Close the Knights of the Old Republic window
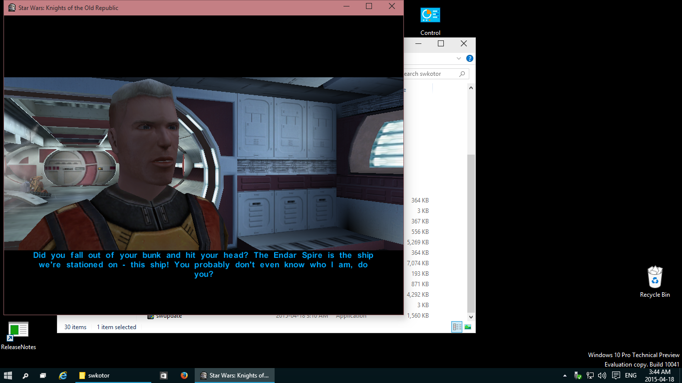The height and width of the screenshot is (383, 682). tap(392, 6)
